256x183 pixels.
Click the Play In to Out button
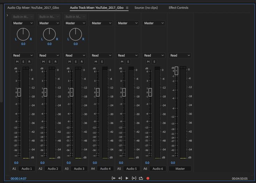click(x=134, y=178)
